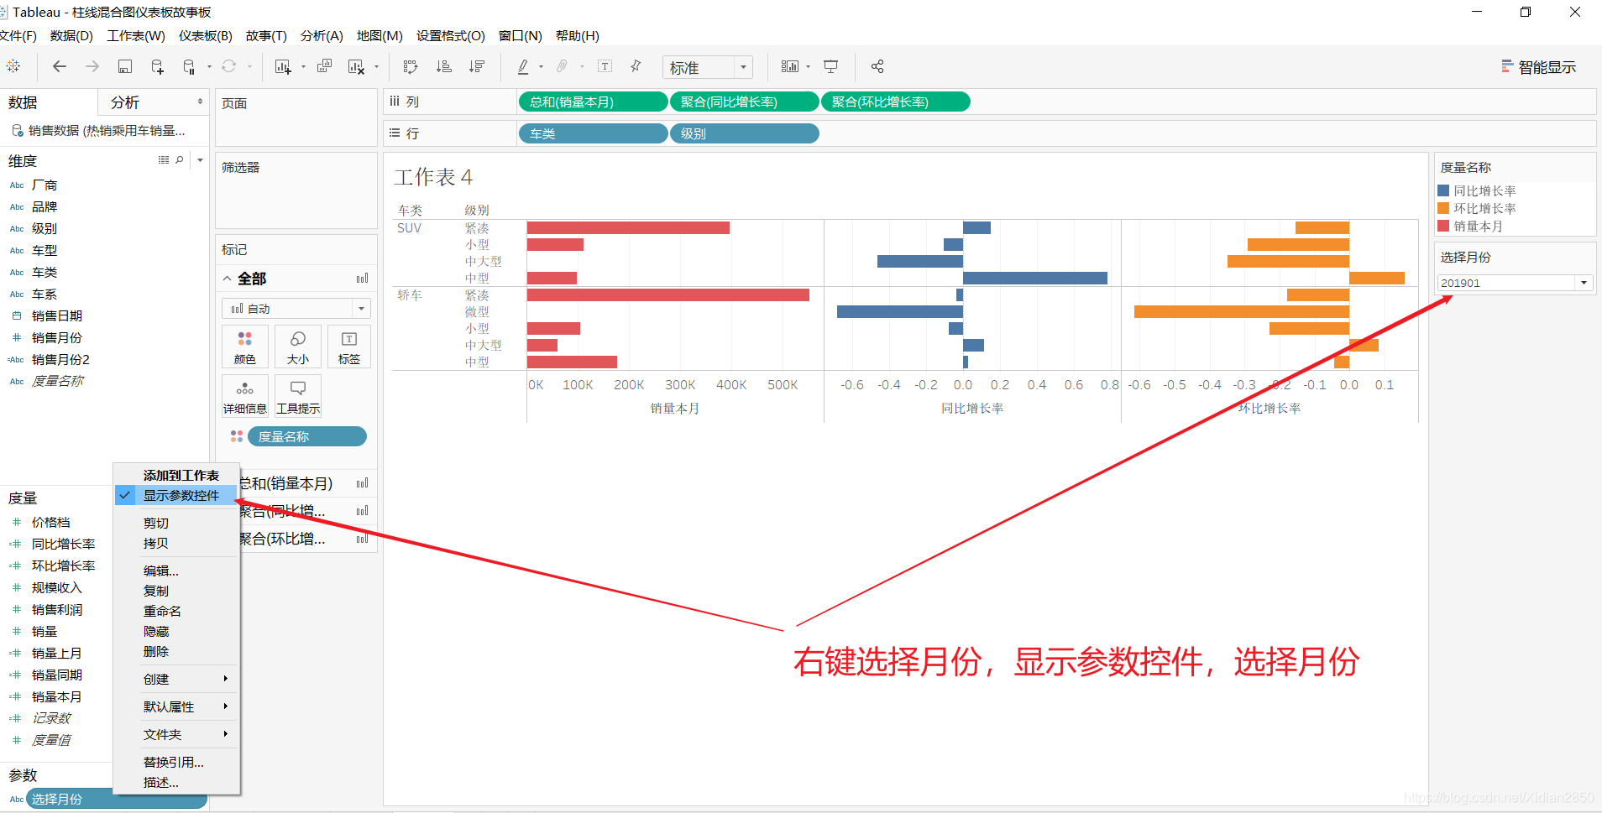Sort ascending from the toolbar
This screenshot has height=813, width=1602.
[x=444, y=66]
